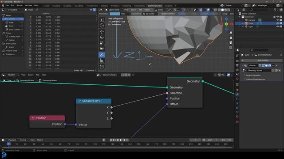Open the Object Mode dropdown
Screen dimensions: 284x159
(x=114, y=10)
